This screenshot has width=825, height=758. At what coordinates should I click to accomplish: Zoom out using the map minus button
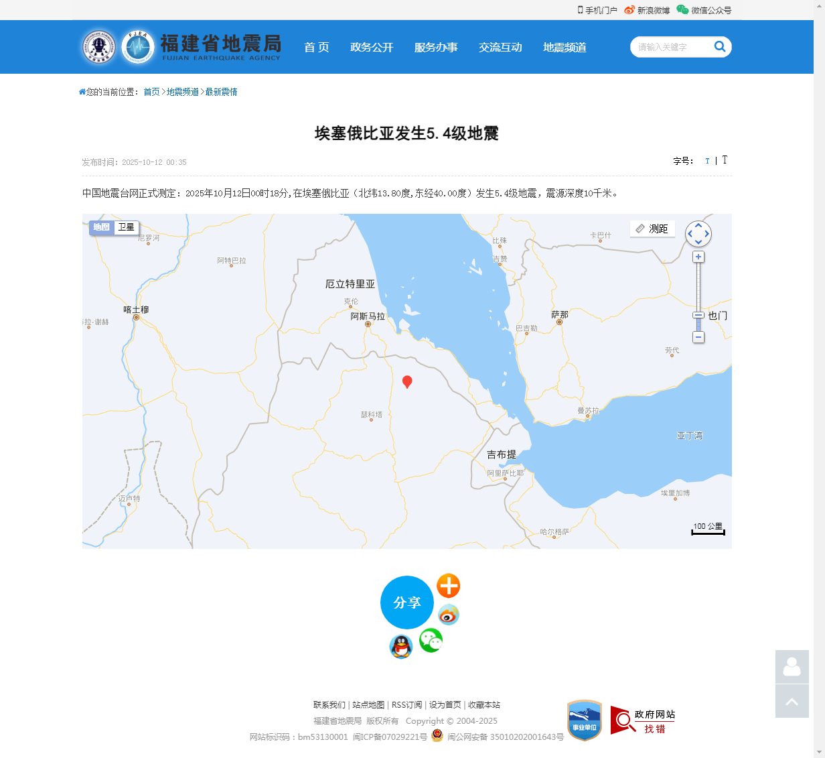(x=698, y=338)
